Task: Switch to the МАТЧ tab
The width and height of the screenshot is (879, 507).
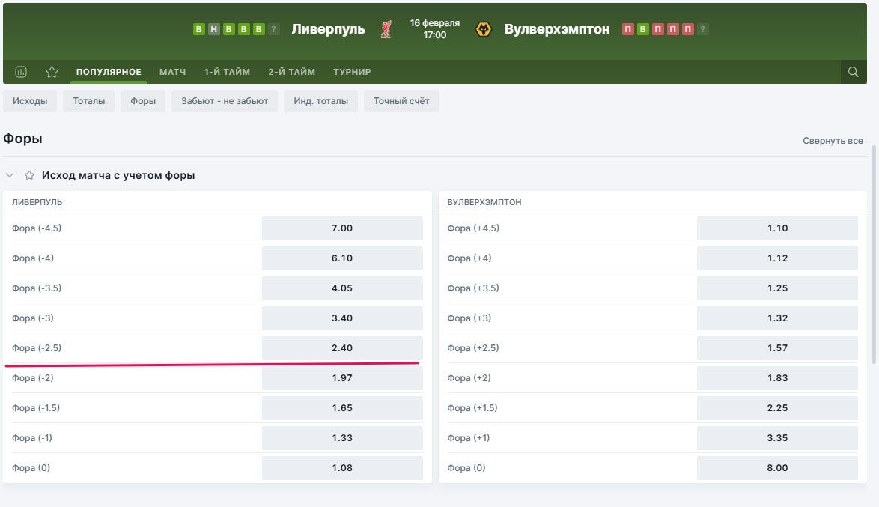Action: tap(173, 72)
